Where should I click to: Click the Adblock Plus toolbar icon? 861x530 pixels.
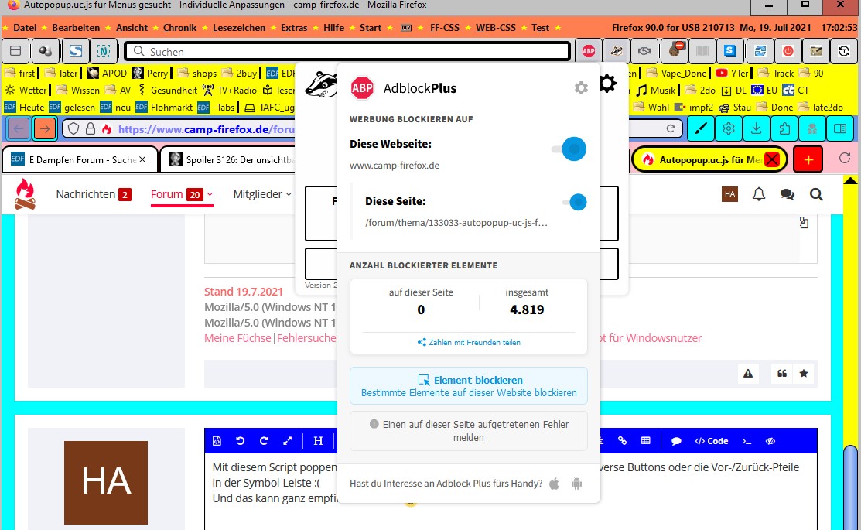pyautogui.click(x=589, y=52)
